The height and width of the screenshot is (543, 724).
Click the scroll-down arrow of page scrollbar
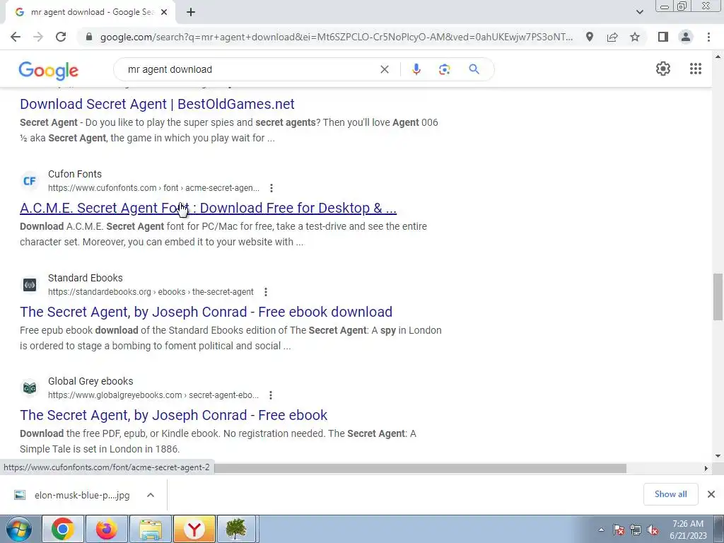point(718,456)
